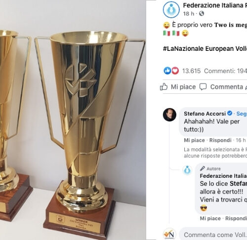
Task: Open the red heart reaction icon
Action: [x=175, y=71]
